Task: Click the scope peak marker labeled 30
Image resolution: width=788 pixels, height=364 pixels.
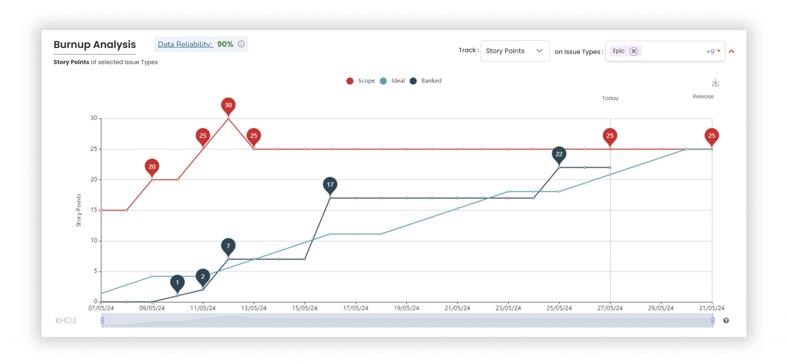Action: coord(228,105)
